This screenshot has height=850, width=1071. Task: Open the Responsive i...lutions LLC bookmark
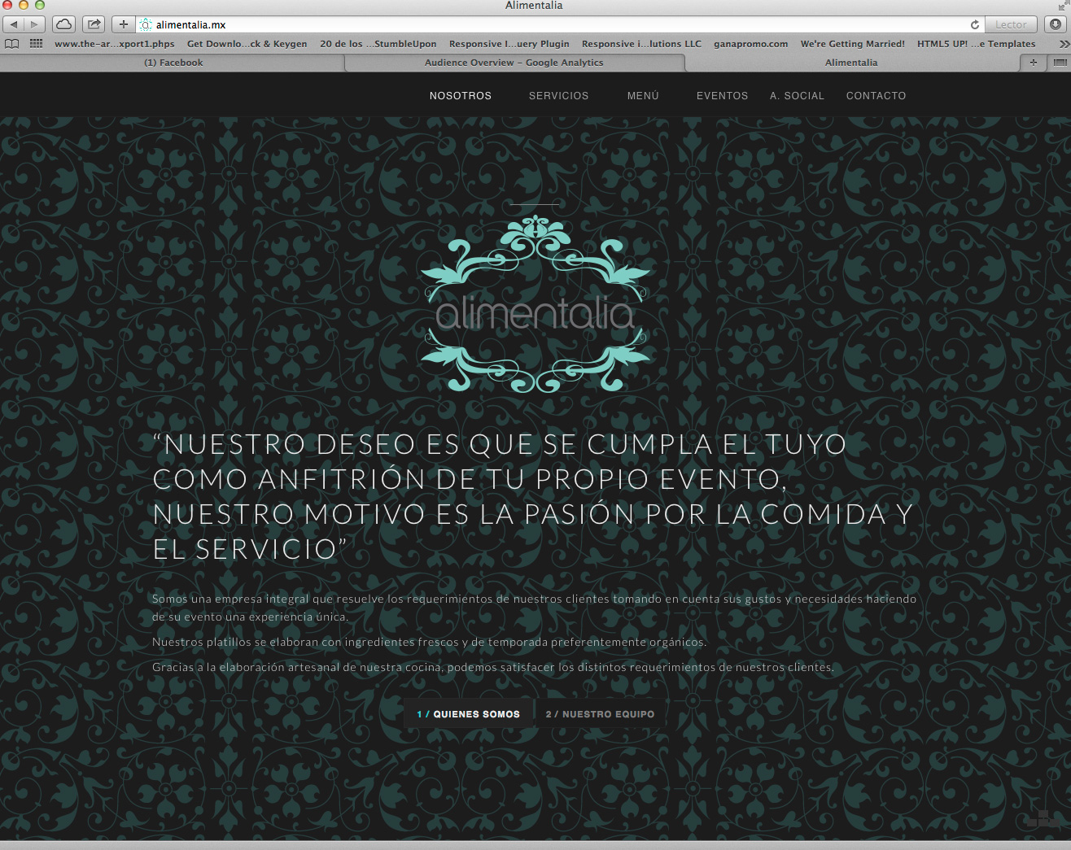641,44
